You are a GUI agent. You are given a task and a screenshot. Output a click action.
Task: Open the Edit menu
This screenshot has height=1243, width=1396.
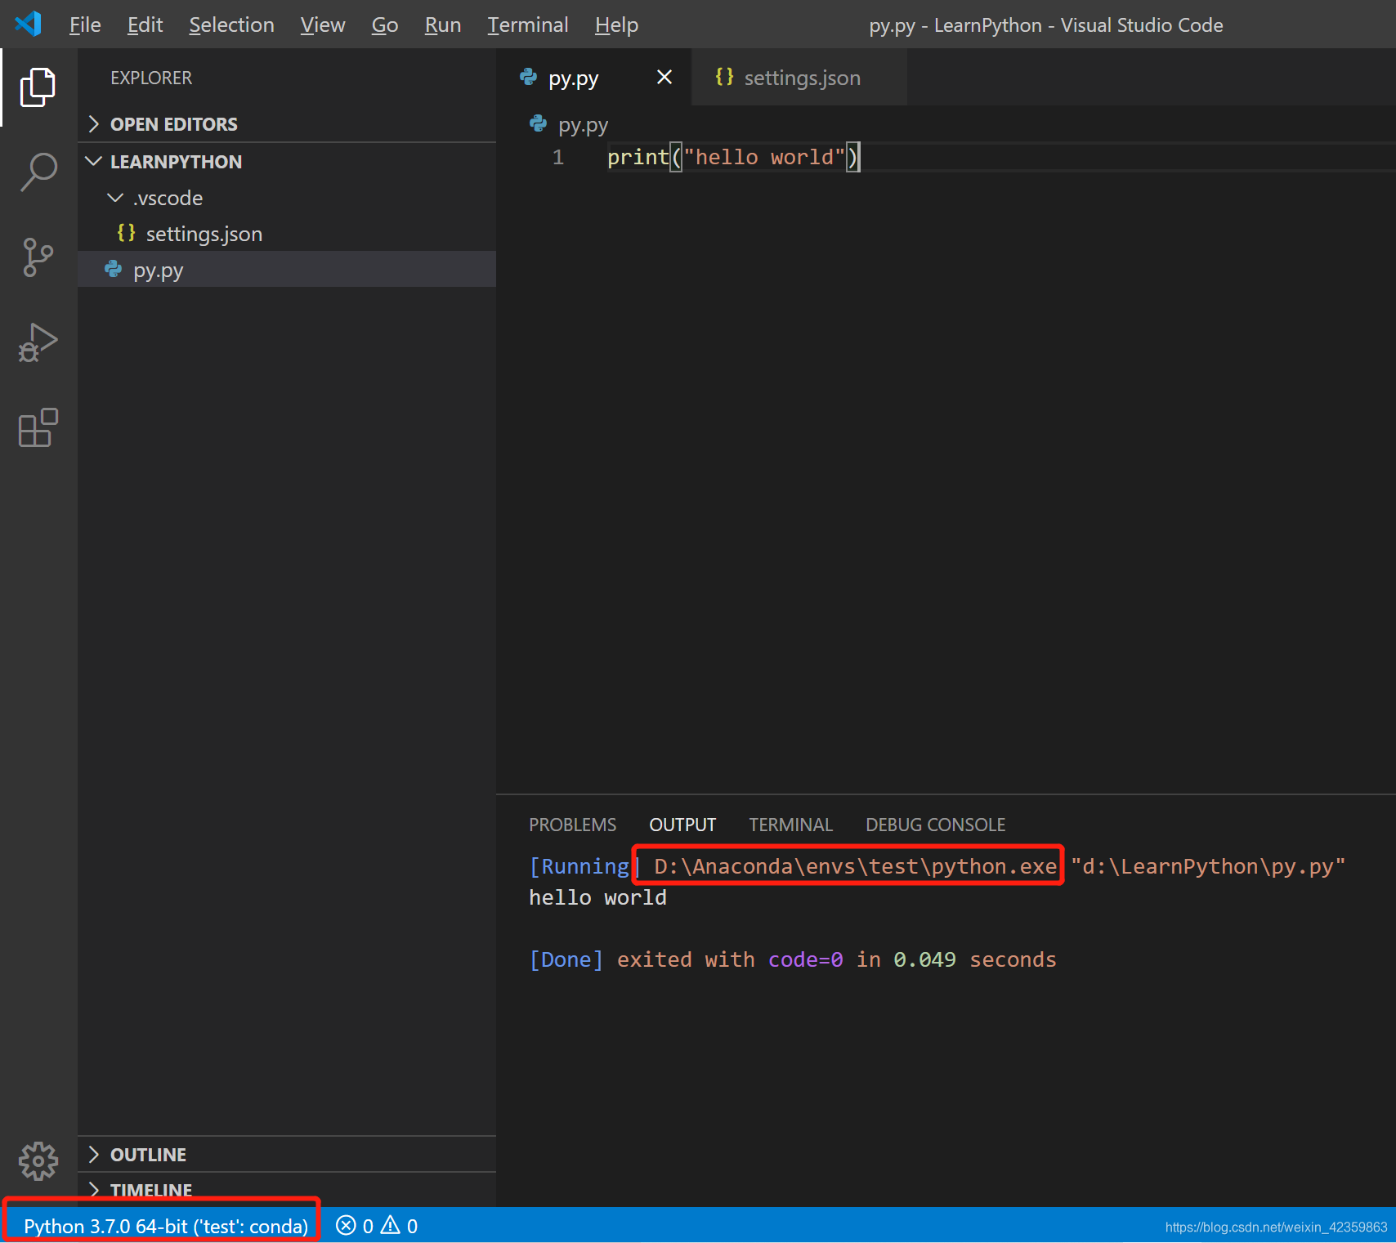(x=145, y=25)
